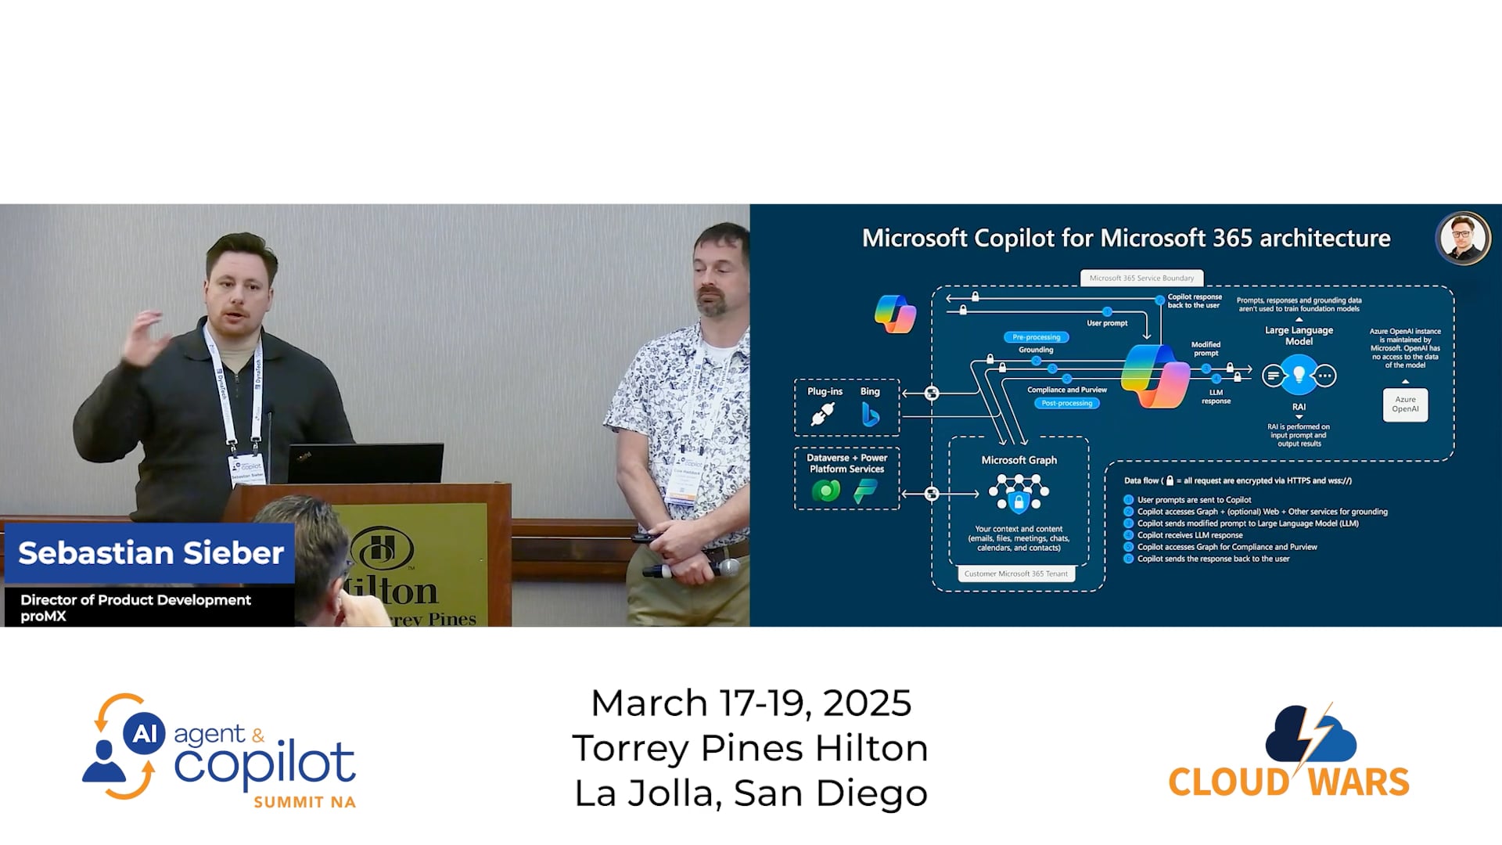Click legend item Copilot sends modified prompt to LLM
1502x845 pixels.
(1248, 523)
